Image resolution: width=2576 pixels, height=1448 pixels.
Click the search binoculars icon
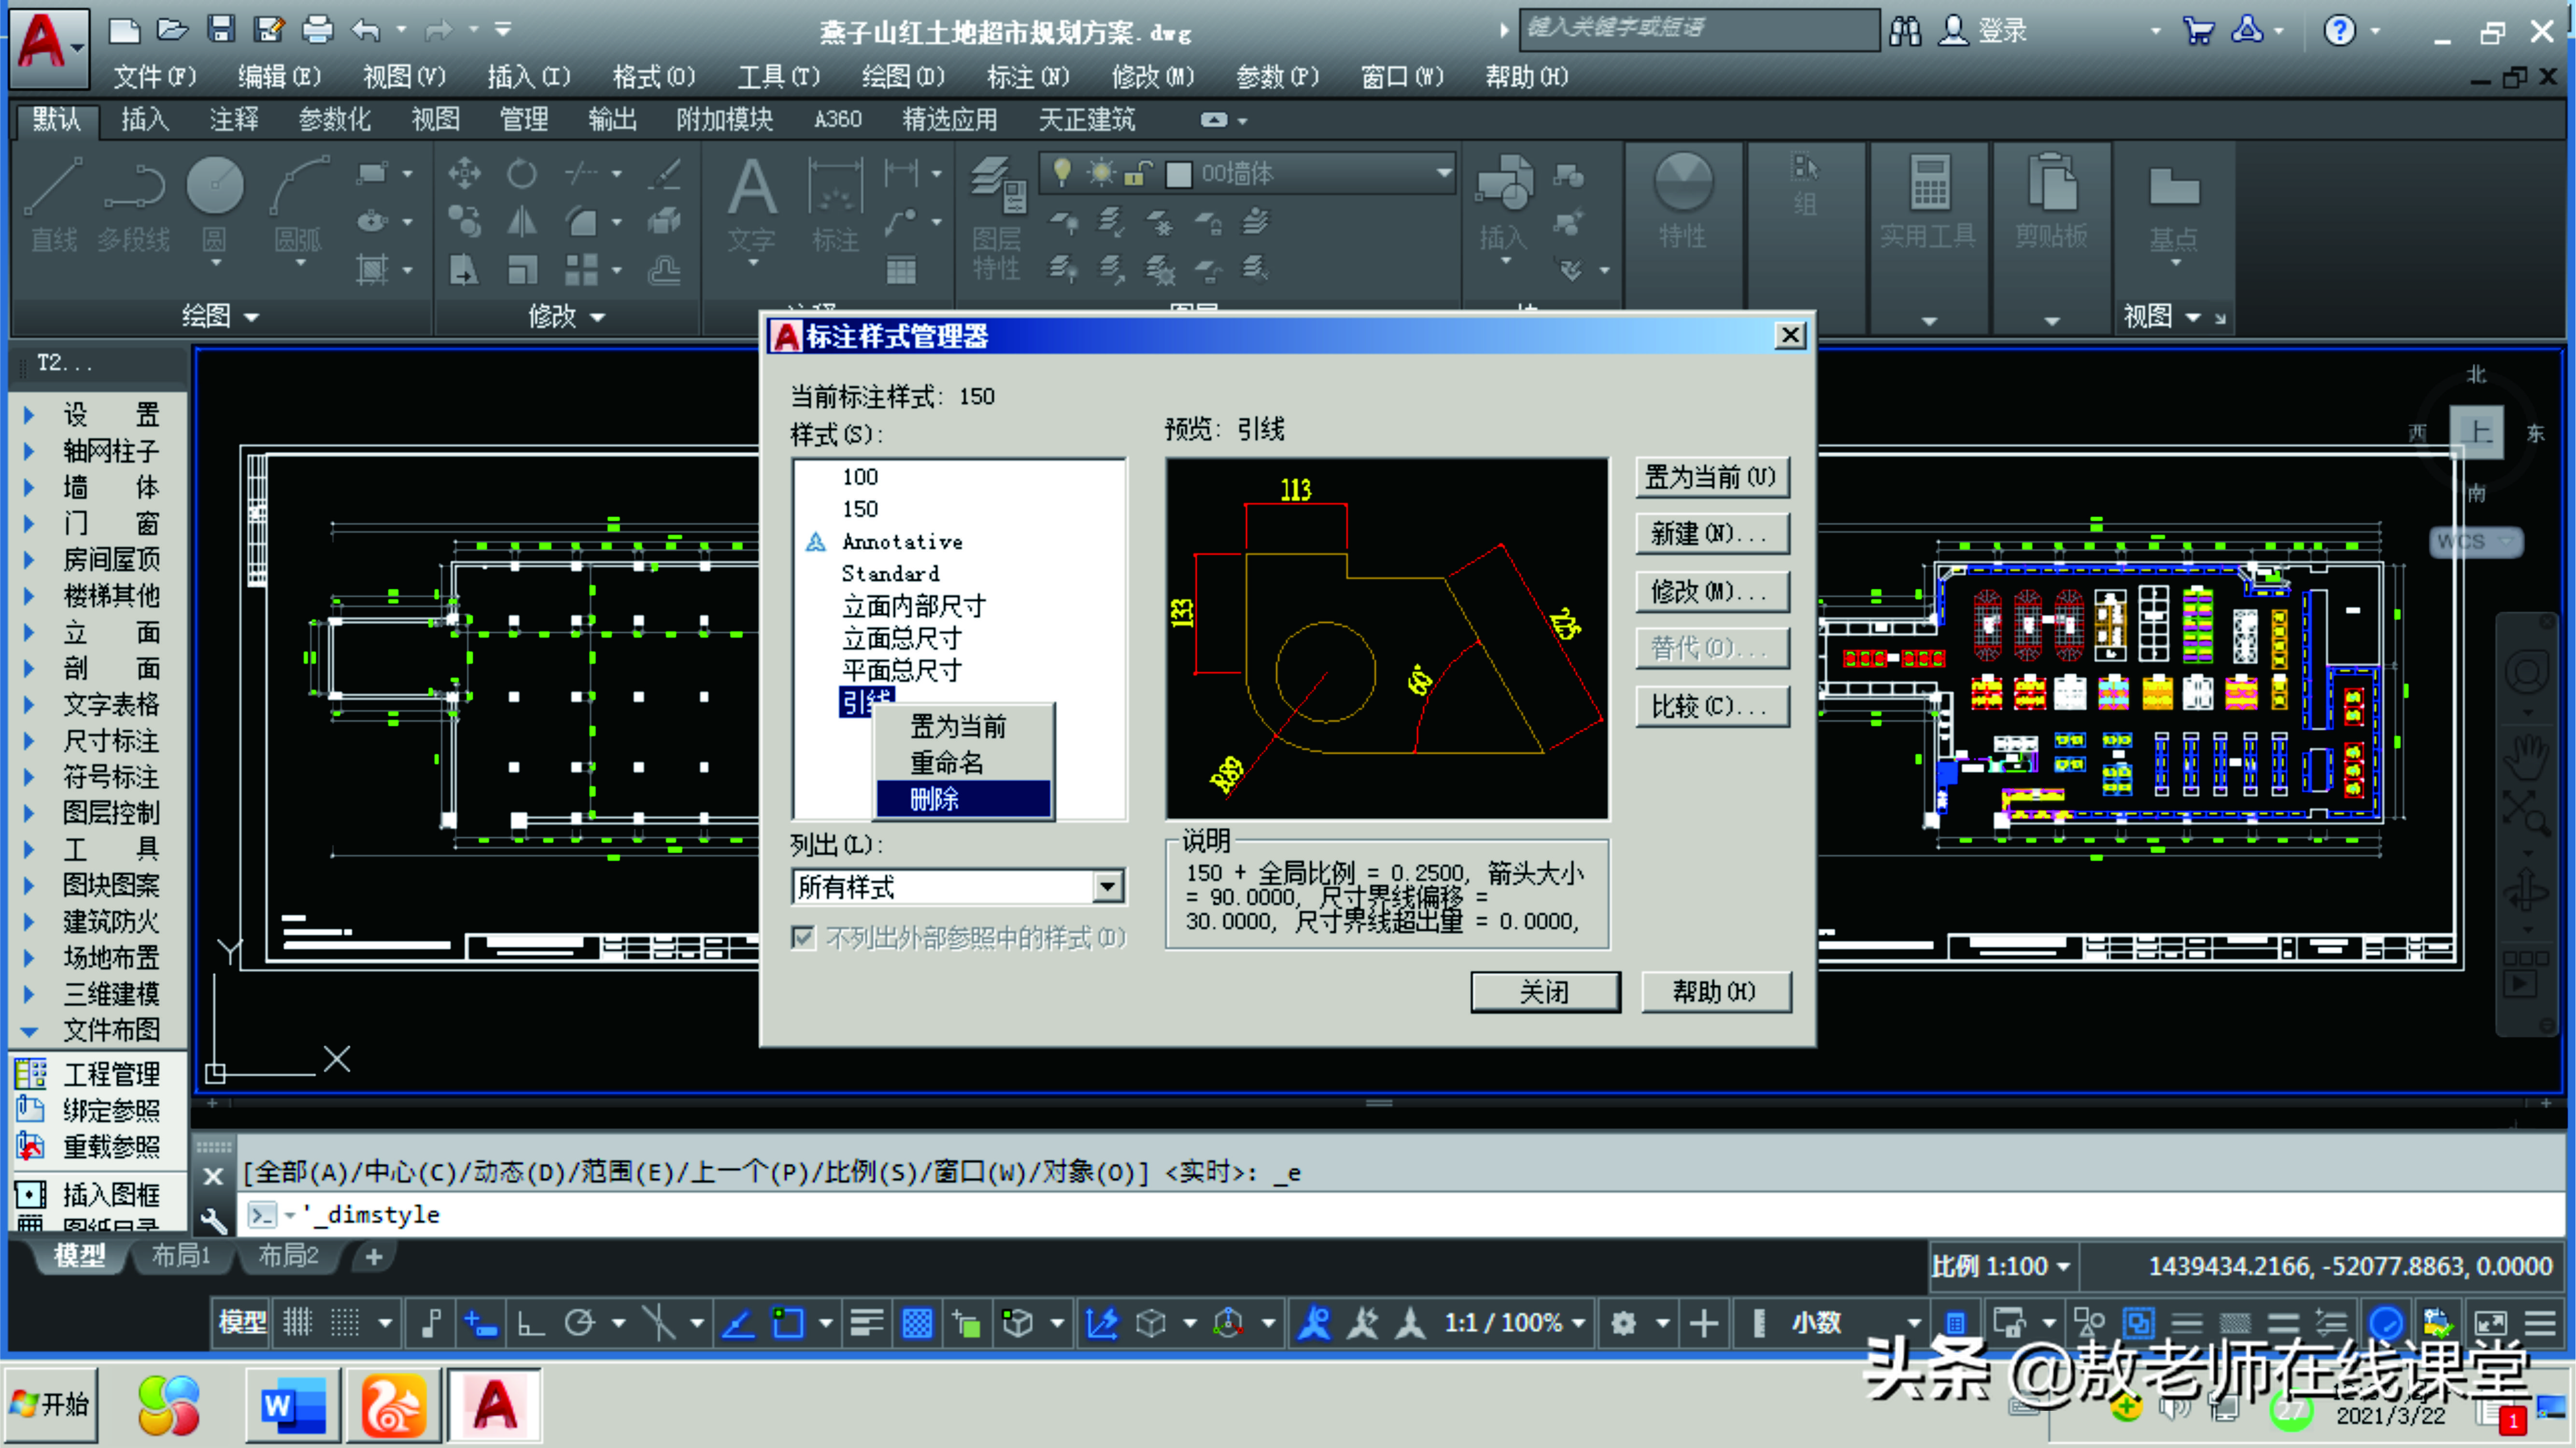(x=1905, y=30)
